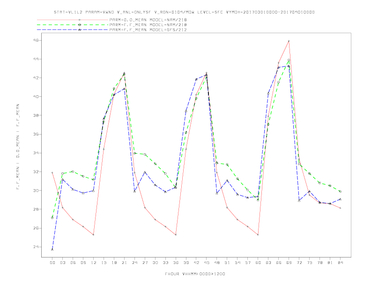Click x-axis forecast hour label 36
This screenshot has height=286, width=371.
point(176,263)
